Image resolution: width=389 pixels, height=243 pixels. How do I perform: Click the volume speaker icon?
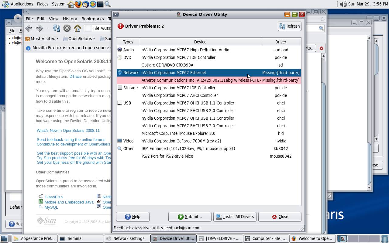click(343, 4)
